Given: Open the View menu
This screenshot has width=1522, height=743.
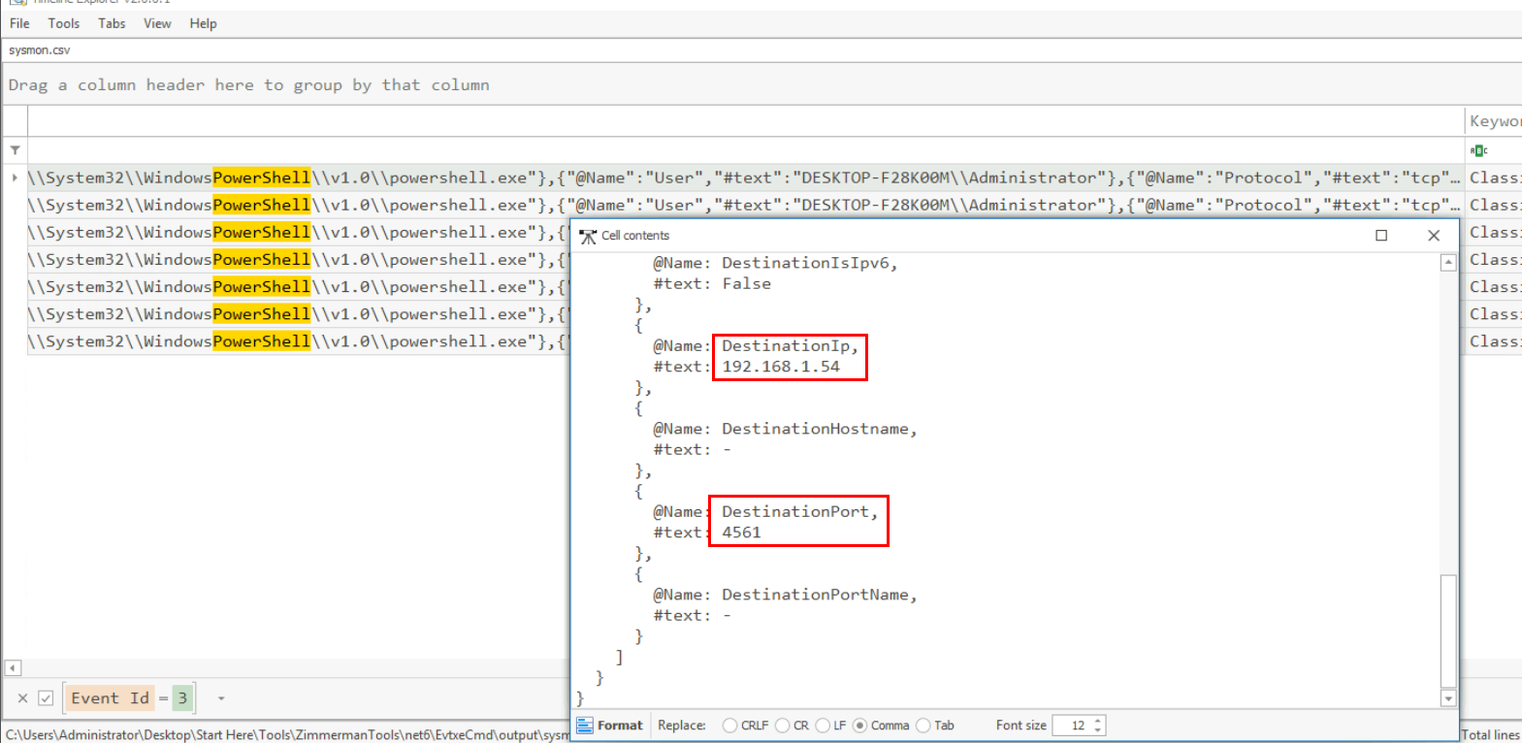Looking at the screenshot, I should [157, 23].
